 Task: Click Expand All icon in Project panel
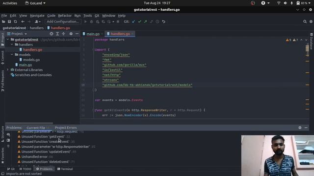point(57,34)
